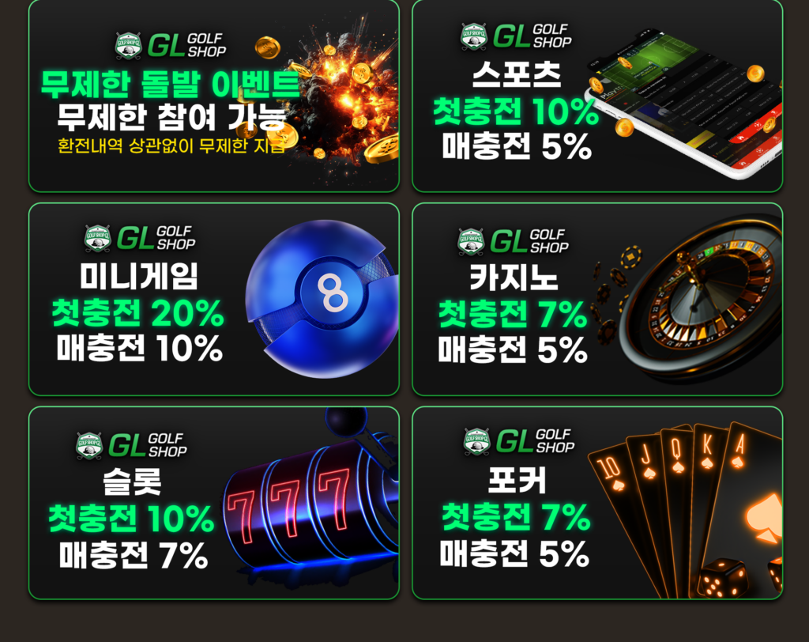Click the blue number 8 ball
Viewport: 809px width, 642px height.
(x=322, y=299)
